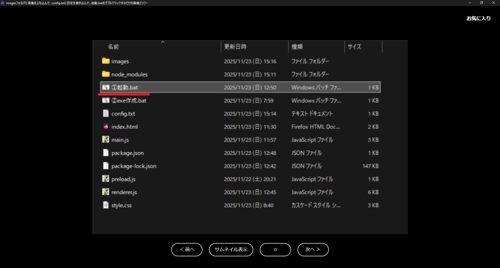Restore down the image viewer window

pyautogui.click(x=481, y=3)
